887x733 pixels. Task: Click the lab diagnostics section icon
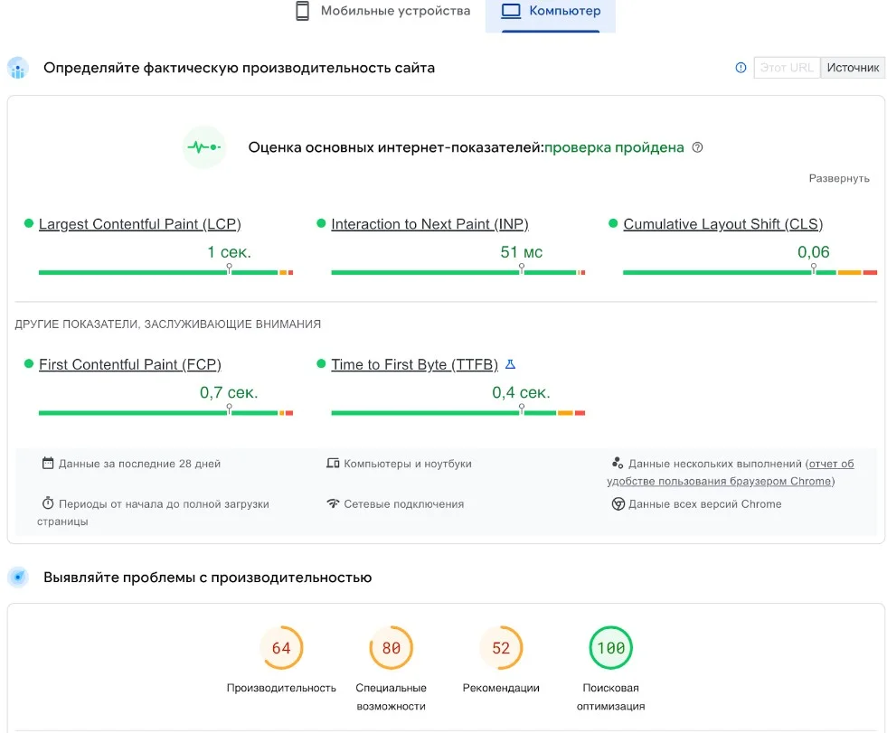(x=18, y=578)
